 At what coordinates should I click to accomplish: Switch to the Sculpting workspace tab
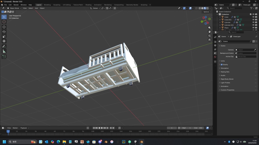pos(57,5)
